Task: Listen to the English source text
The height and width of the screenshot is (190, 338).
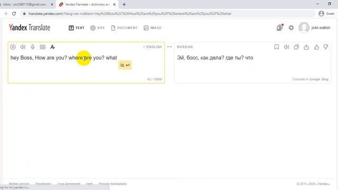Action: (23, 47)
